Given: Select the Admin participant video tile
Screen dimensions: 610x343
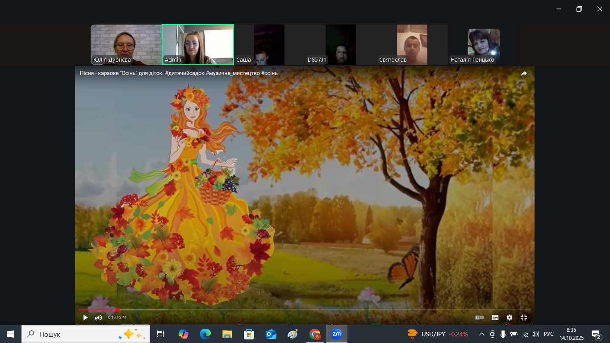Looking at the screenshot, I should point(198,45).
